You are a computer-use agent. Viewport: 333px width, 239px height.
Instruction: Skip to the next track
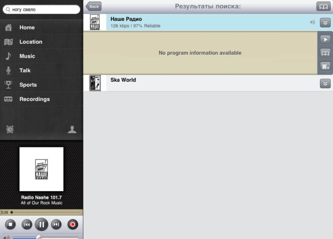[x=56, y=224]
